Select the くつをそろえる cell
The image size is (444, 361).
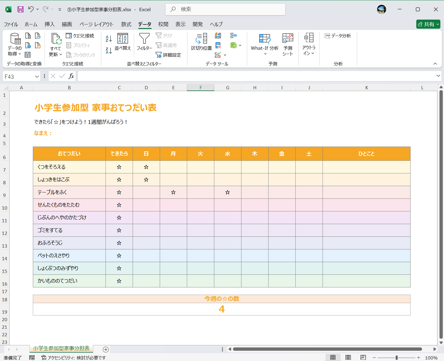click(69, 167)
